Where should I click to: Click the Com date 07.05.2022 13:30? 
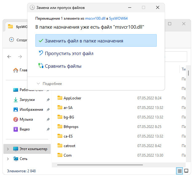[x=150, y=155]
